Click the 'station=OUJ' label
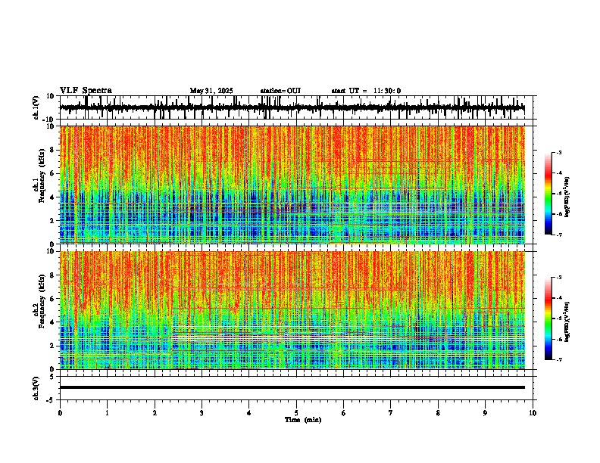This screenshot has width=600, height=463. [280, 91]
